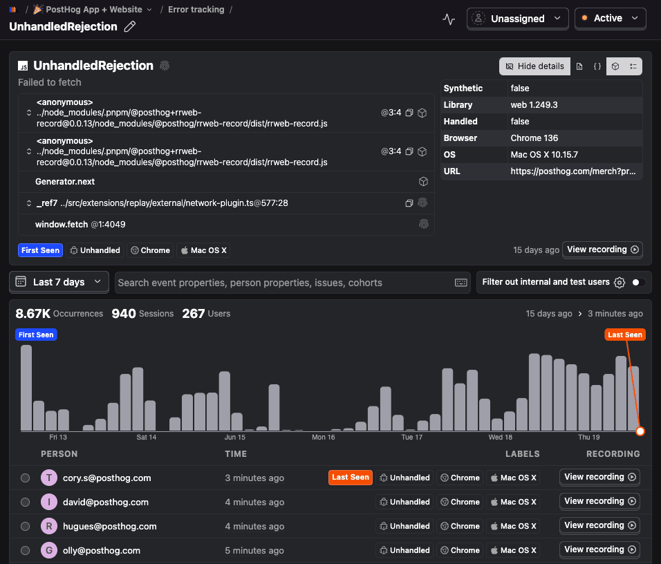Image resolution: width=661 pixels, height=564 pixels.
Task: Click the Mac OS X tag below stack trace
Action: pos(203,250)
